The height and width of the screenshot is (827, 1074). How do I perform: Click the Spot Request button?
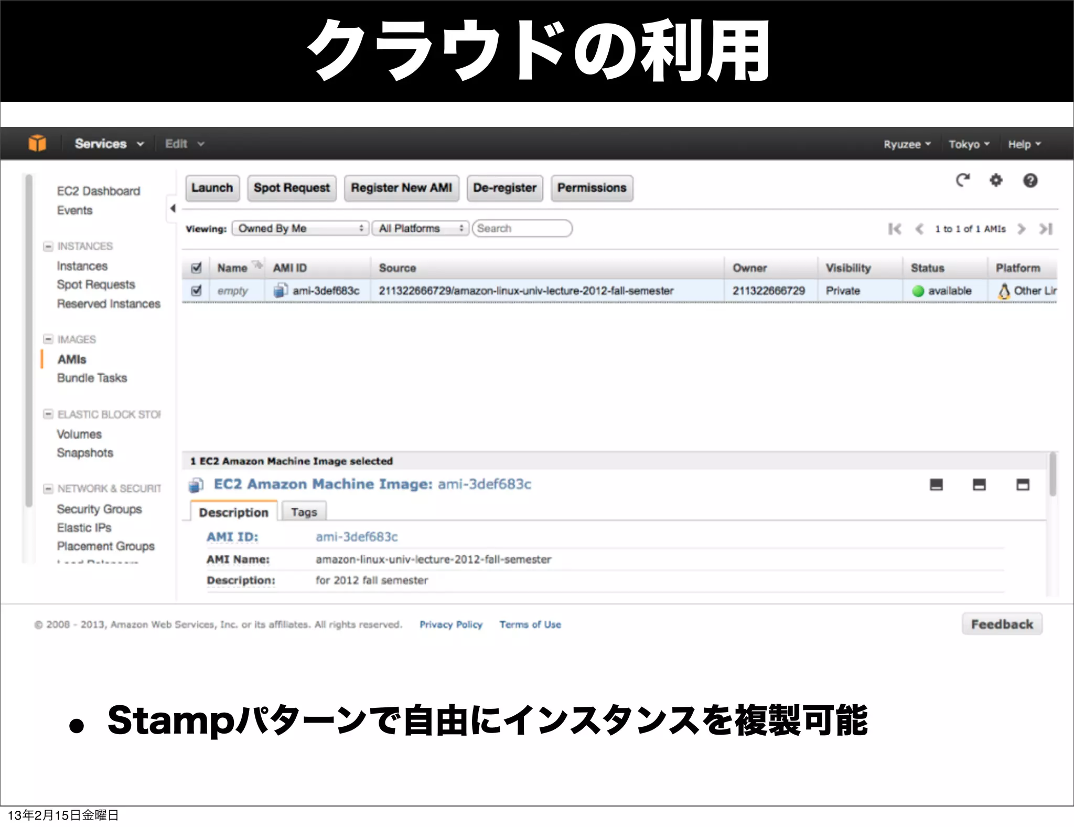[x=292, y=188]
